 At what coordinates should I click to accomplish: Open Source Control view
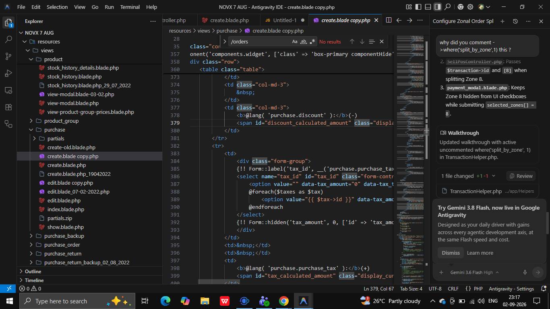[8, 56]
